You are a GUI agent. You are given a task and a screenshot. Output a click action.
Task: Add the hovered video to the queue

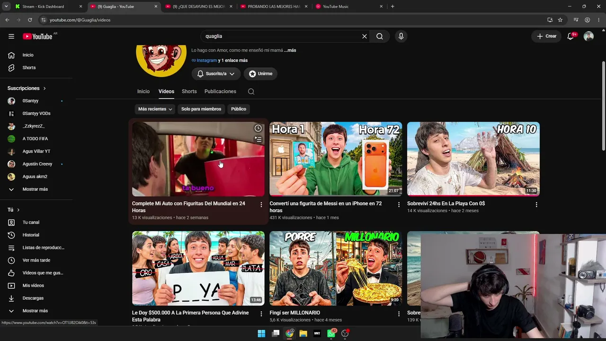258,139
